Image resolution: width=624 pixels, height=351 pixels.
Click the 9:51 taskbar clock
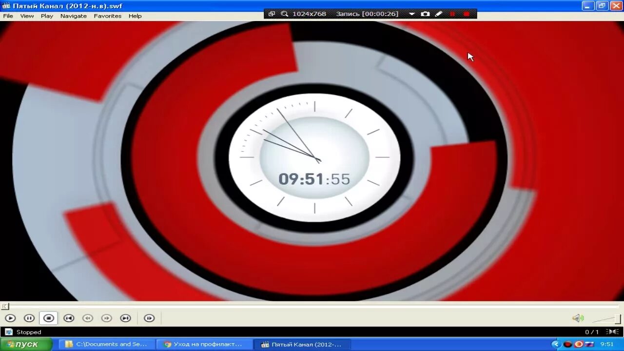point(607,344)
